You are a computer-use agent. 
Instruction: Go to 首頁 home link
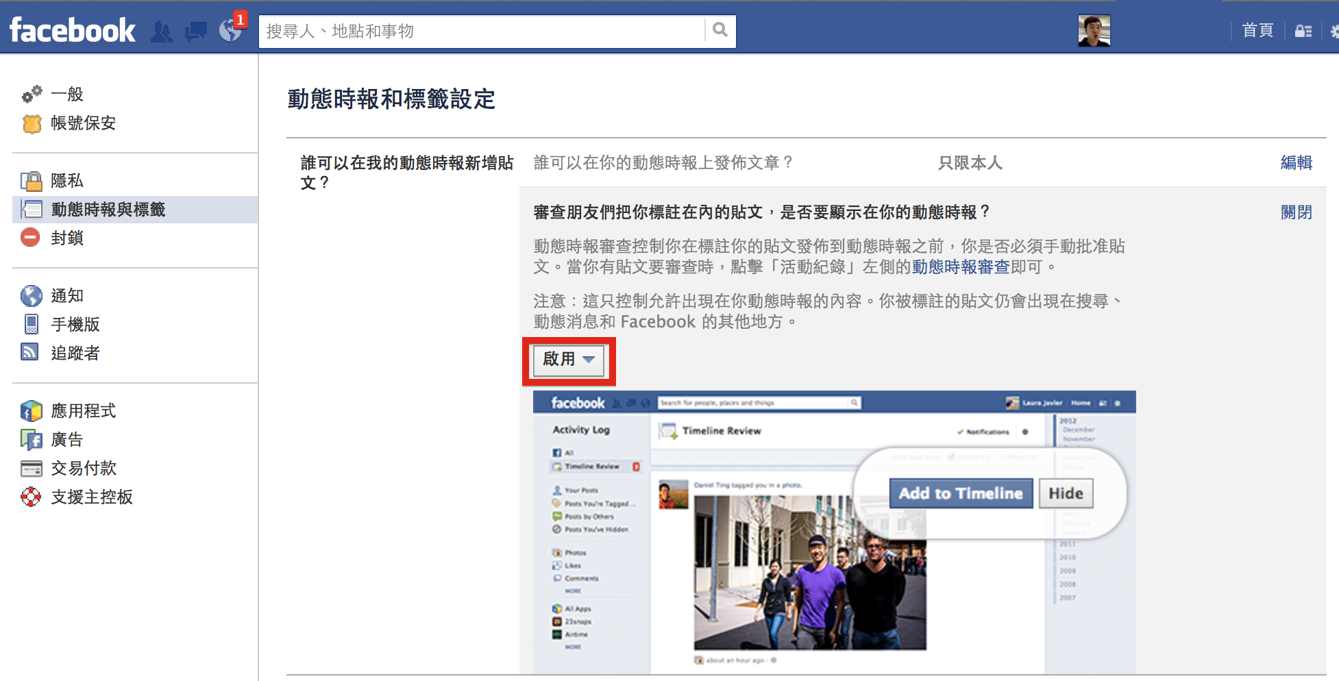point(1257,30)
